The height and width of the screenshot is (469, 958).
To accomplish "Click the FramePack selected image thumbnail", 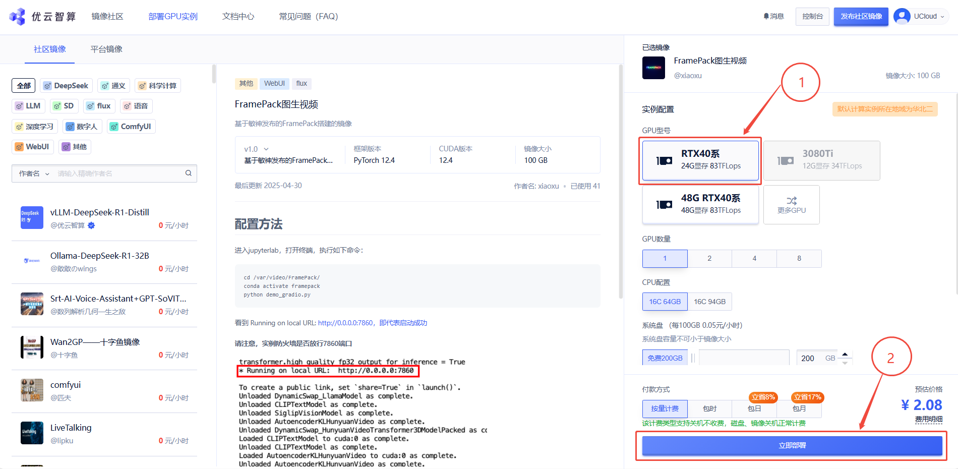I will coord(653,68).
